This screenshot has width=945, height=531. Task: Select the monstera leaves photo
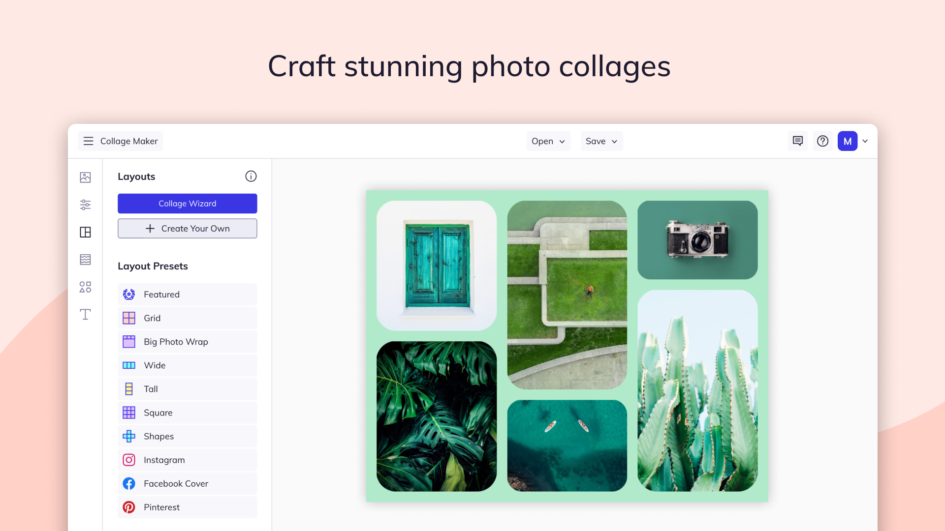437,416
